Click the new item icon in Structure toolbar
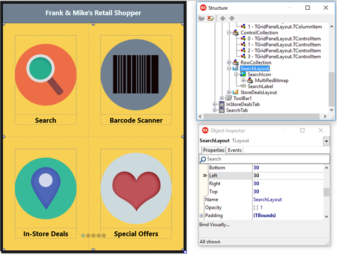Screen dimensions: 337x260 201,18
